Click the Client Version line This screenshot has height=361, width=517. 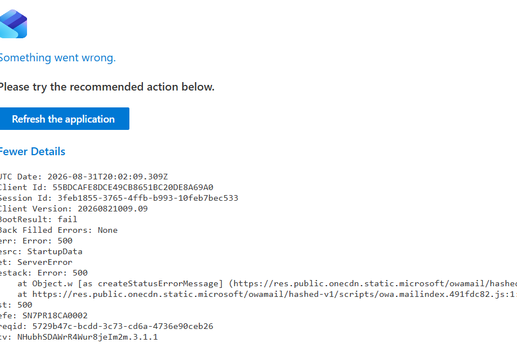(74, 209)
